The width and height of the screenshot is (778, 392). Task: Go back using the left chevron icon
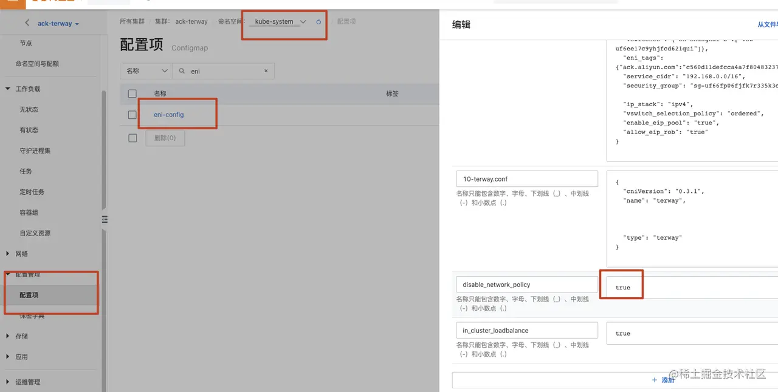click(x=27, y=23)
